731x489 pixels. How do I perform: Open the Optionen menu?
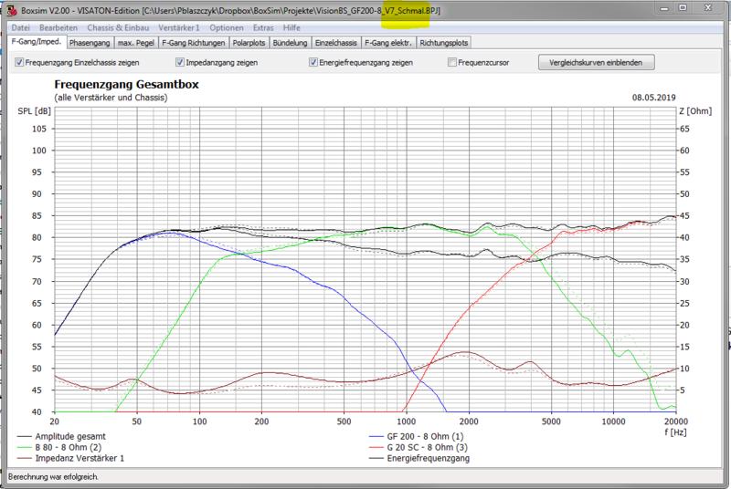pyautogui.click(x=227, y=28)
